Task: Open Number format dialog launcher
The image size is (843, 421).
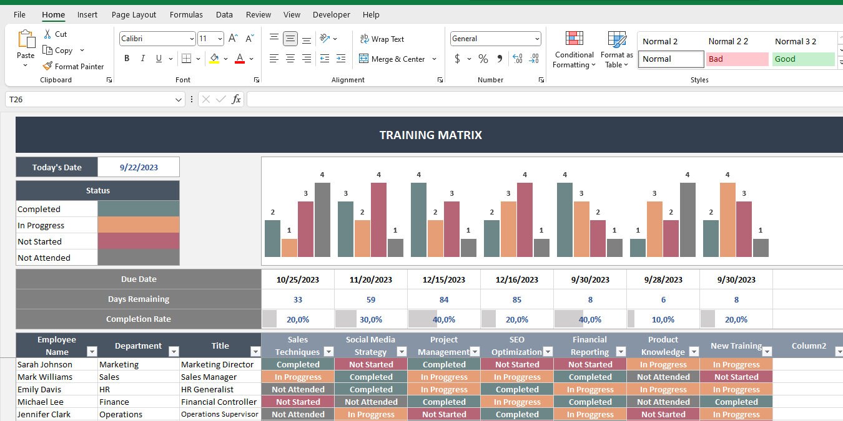Action: pyautogui.click(x=541, y=80)
